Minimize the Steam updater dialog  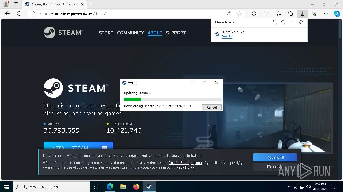192,83
